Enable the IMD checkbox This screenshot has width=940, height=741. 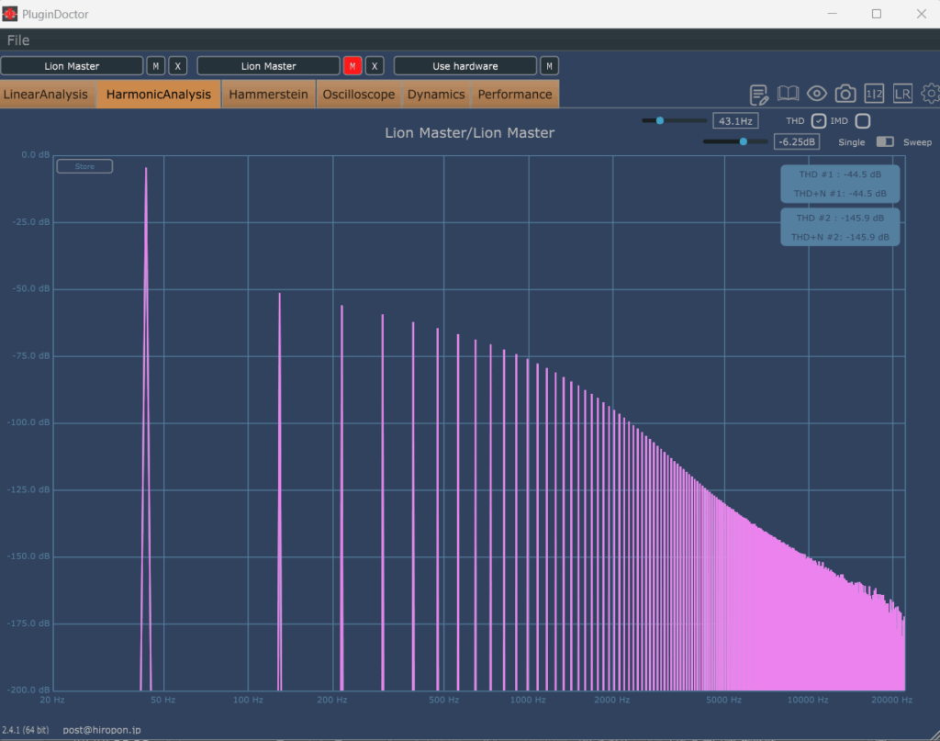pyautogui.click(x=863, y=120)
